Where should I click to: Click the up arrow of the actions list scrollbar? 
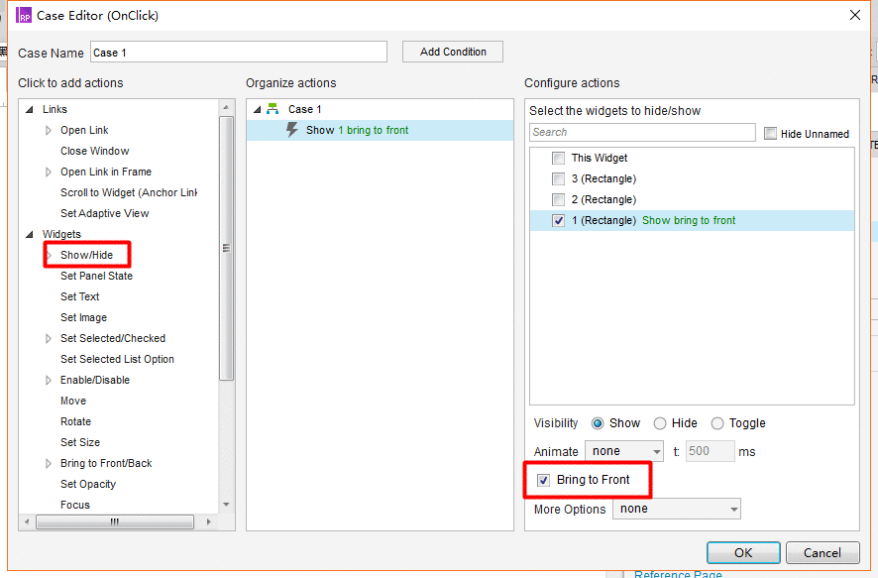tap(226, 107)
